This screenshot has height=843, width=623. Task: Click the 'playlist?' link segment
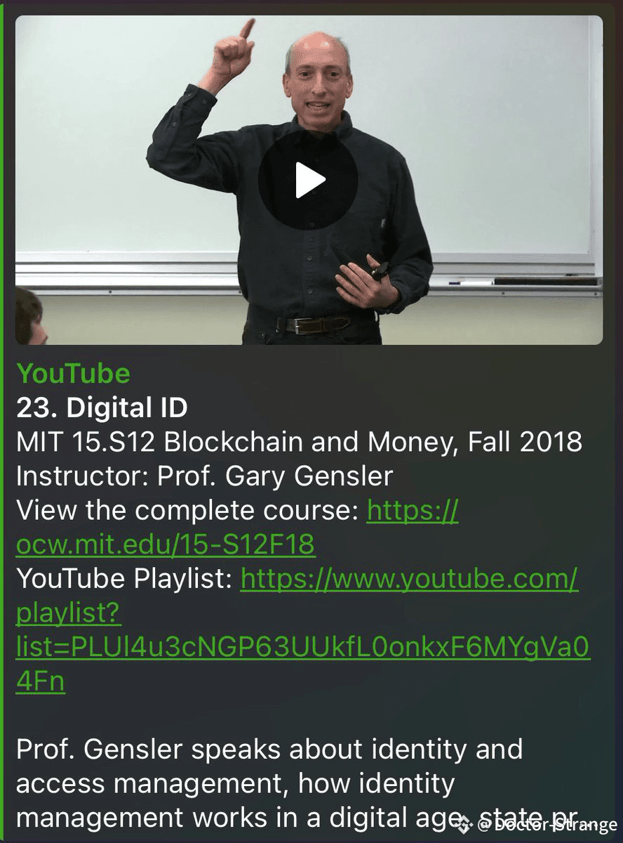(x=69, y=614)
